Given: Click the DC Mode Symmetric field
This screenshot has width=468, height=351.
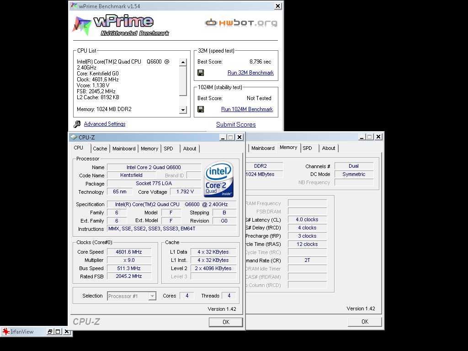Looking at the screenshot, I should (x=354, y=174).
